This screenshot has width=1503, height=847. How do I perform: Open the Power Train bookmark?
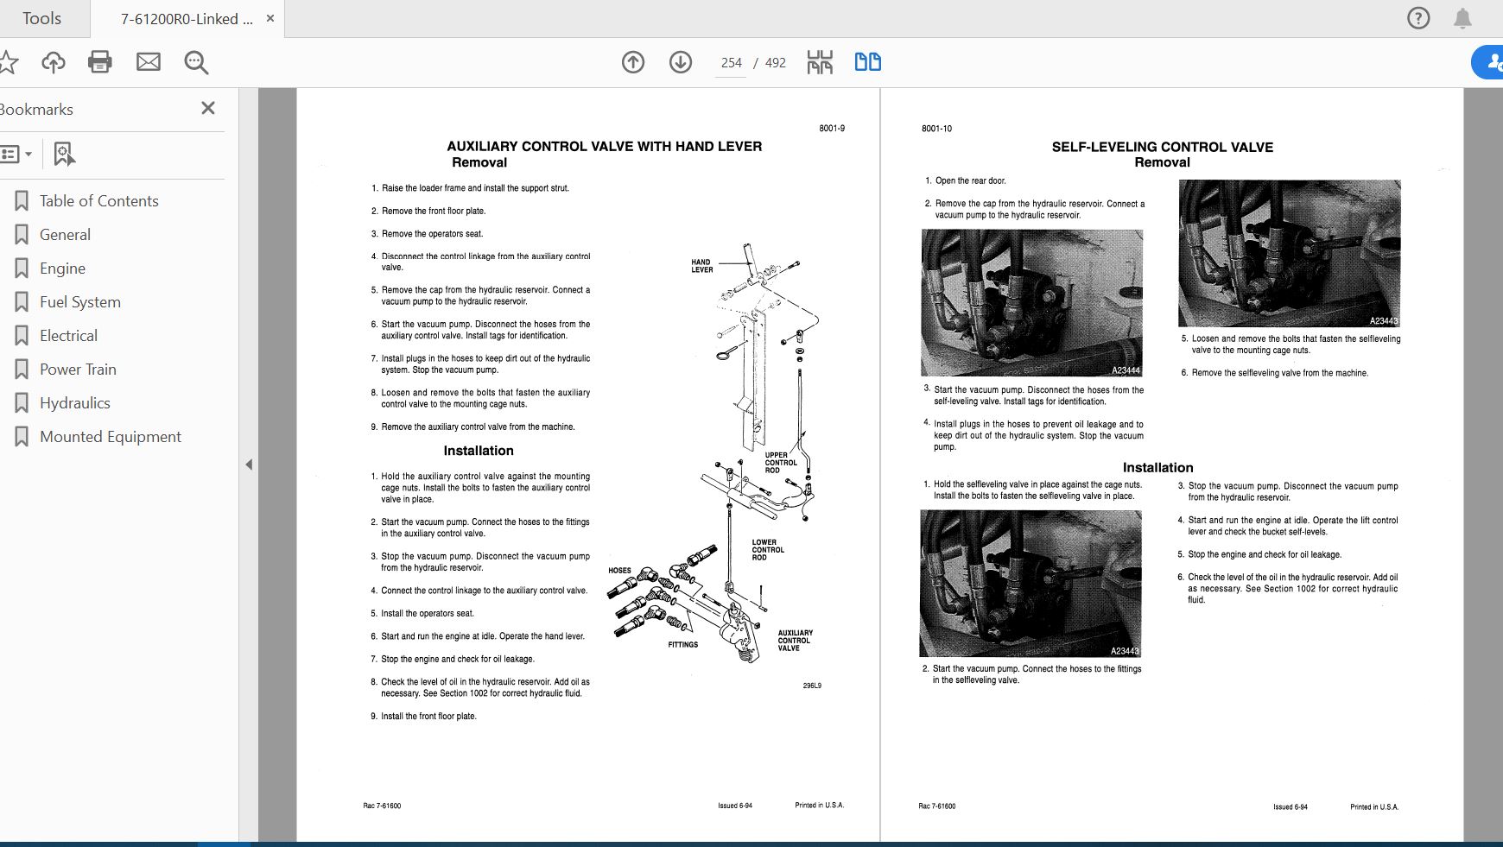point(78,370)
